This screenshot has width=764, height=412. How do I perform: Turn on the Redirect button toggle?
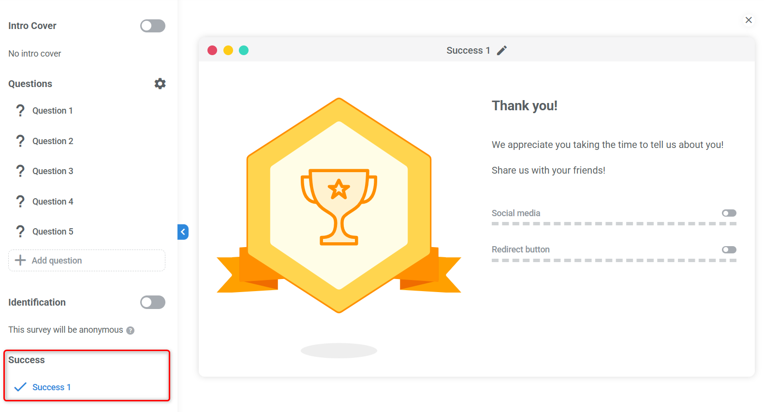pyautogui.click(x=729, y=250)
